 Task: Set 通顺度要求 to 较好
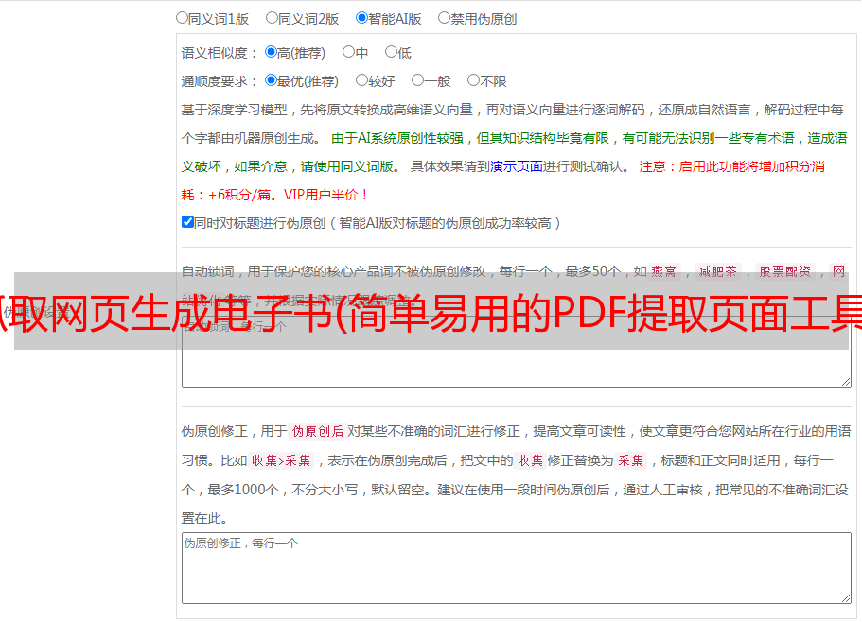tap(361, 80)
